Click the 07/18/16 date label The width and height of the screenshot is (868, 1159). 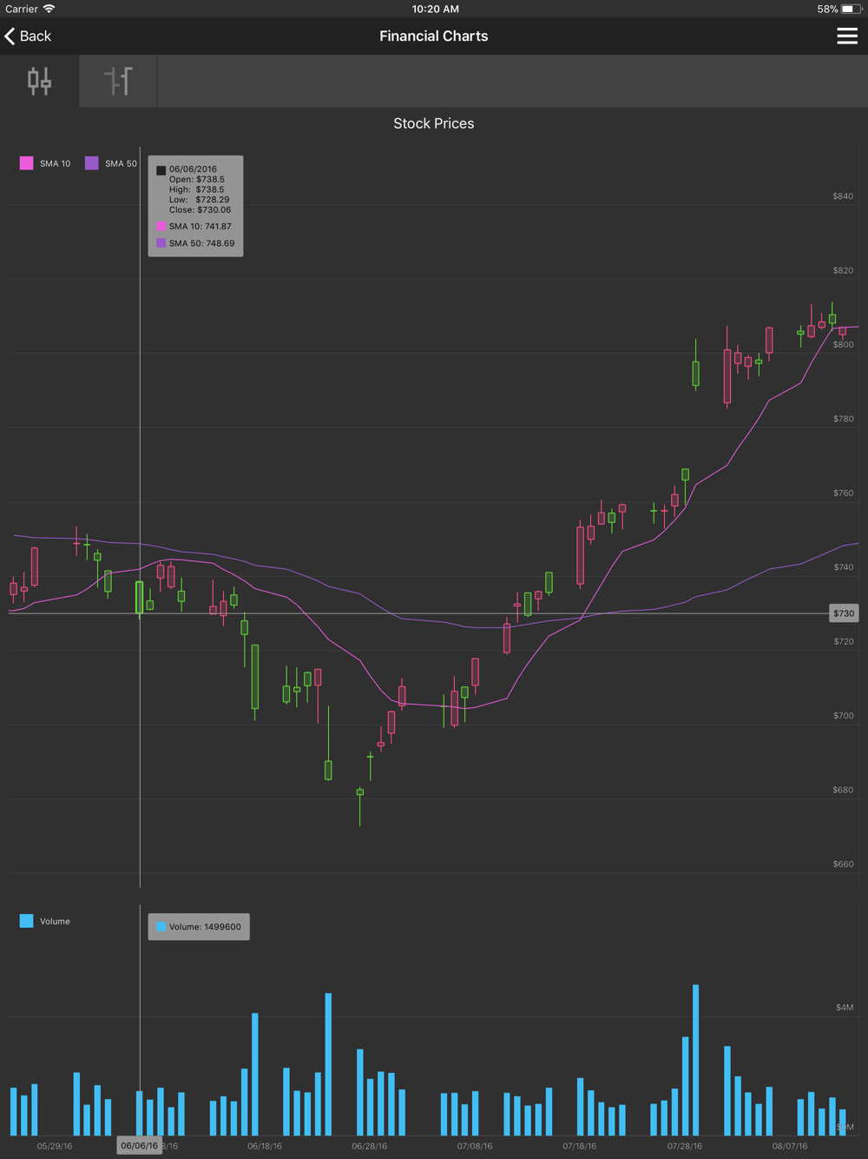[x=580, y=1146]
